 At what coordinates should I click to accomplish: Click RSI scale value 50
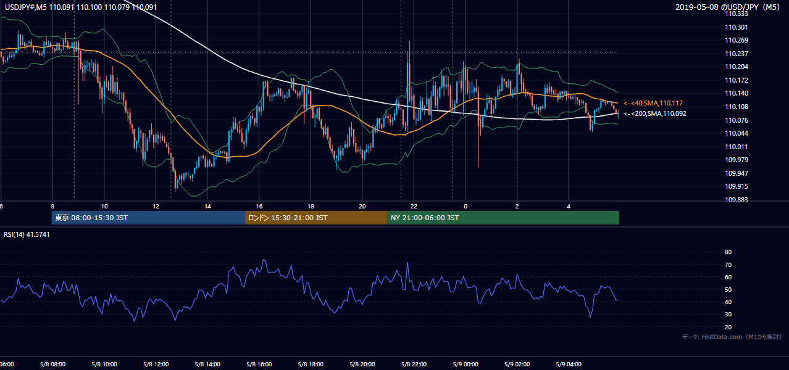tap(728, 289)
